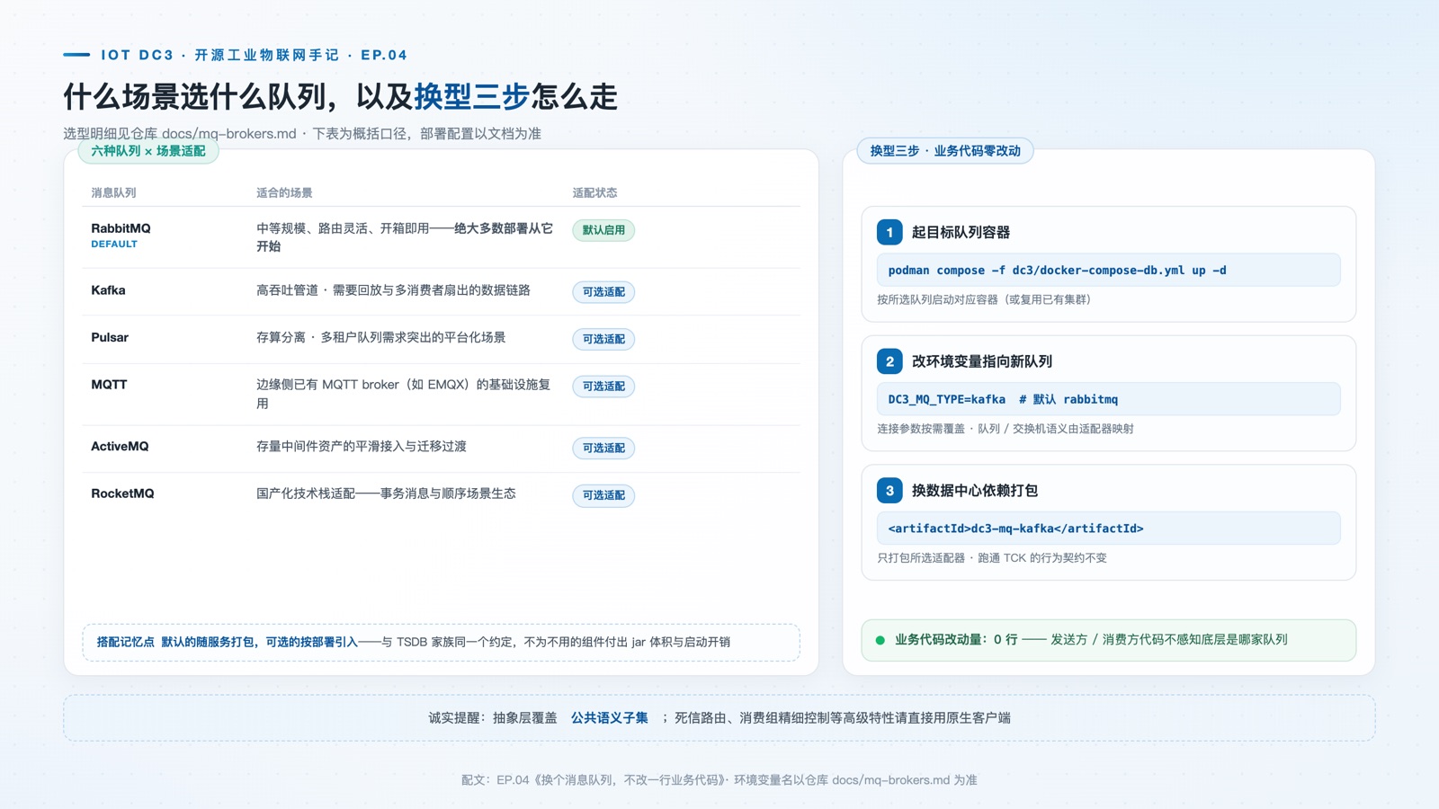Click the step 2 number badge
The height and width of the screenshot is (809, 1439).
pyautogui.click(x=889, y=361)
